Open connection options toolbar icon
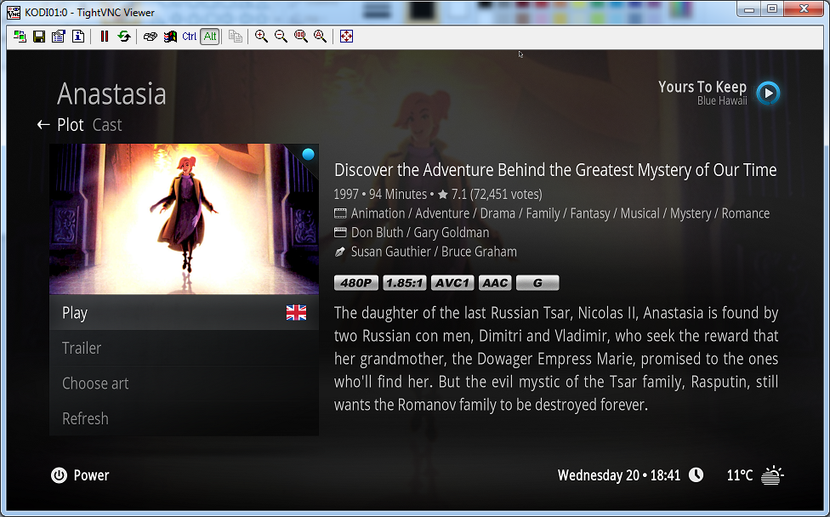 pos(58,37)
